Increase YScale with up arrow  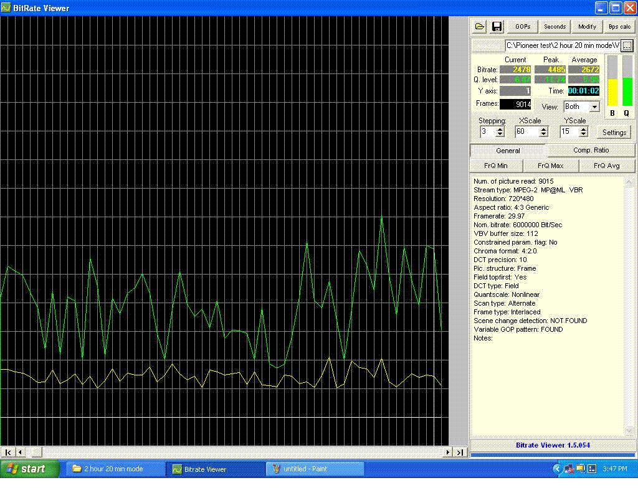583,129
